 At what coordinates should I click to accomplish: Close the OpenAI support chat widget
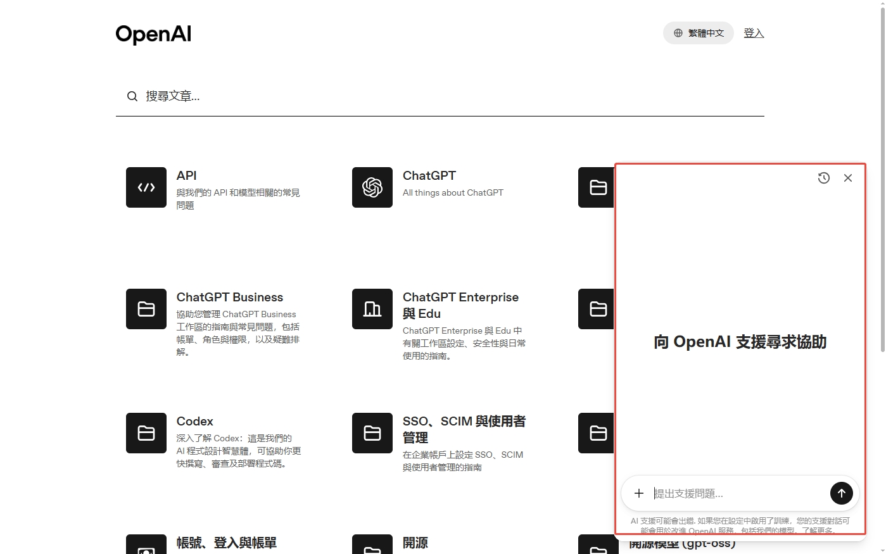[x=848, y=178]
